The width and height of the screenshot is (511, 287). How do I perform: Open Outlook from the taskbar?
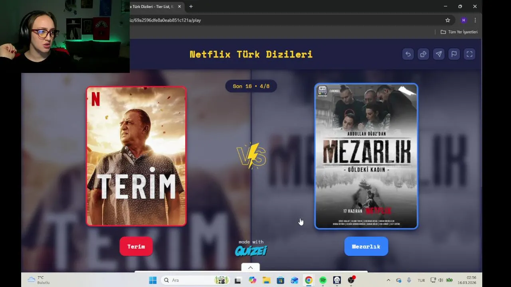295,280
